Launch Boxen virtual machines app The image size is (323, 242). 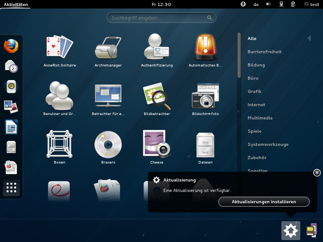tap(60, 147)
